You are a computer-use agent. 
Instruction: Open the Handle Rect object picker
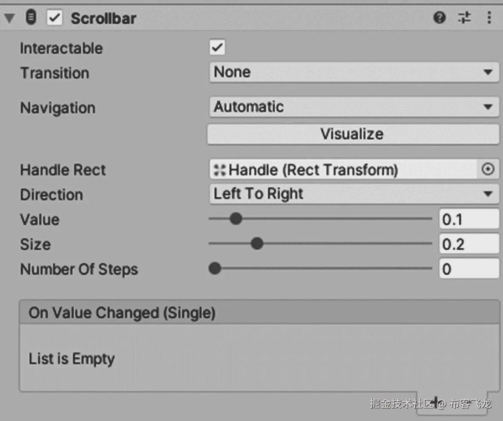[x=488, y=170]
